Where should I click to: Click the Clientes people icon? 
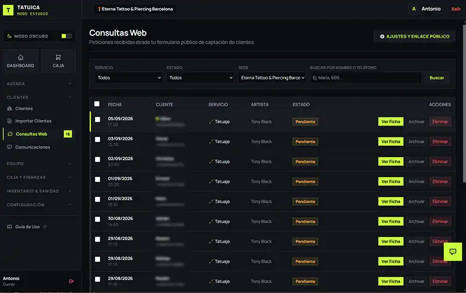click(9, 108)
